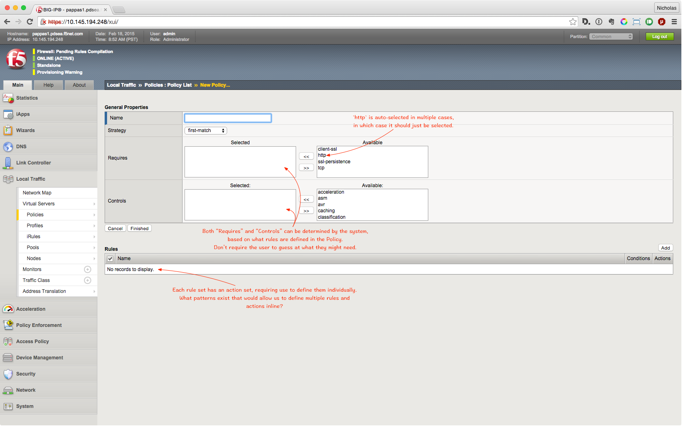683x427 pixels.
Task: Click the colorful circle extension icon
Action: coord(624,22)
